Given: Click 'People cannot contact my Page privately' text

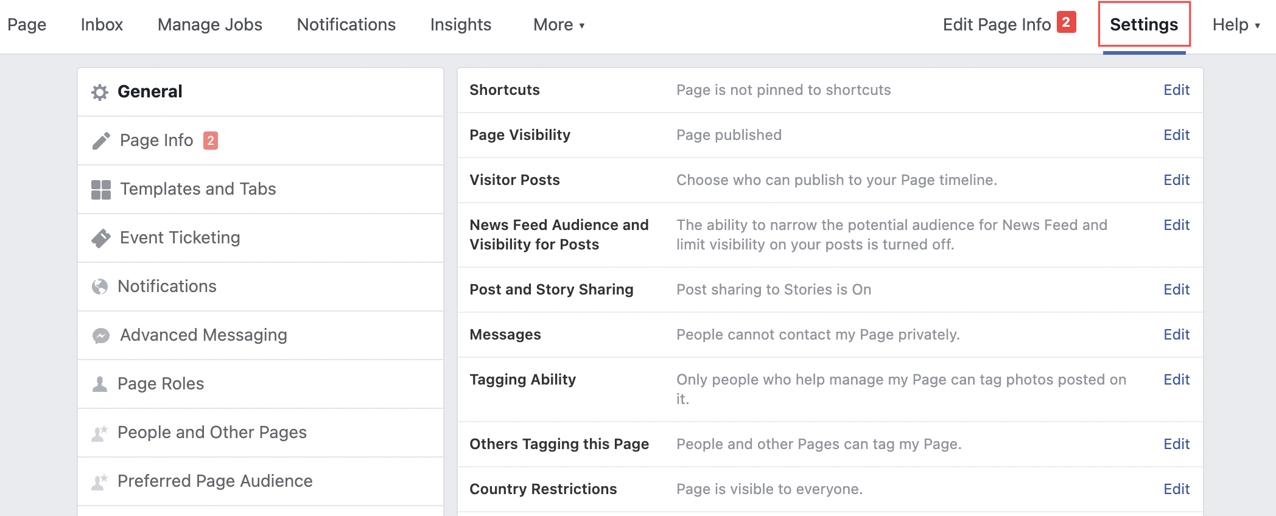Looking at the screenshot, I should (818, 335).
